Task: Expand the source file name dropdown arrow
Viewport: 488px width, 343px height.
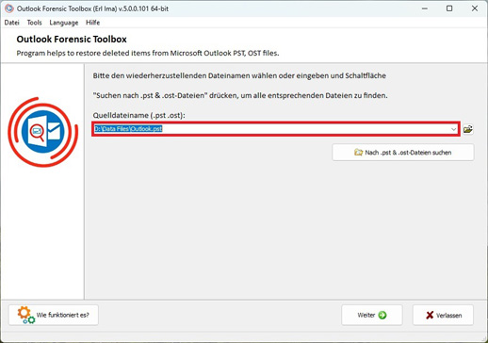Action: coord(453,129)
